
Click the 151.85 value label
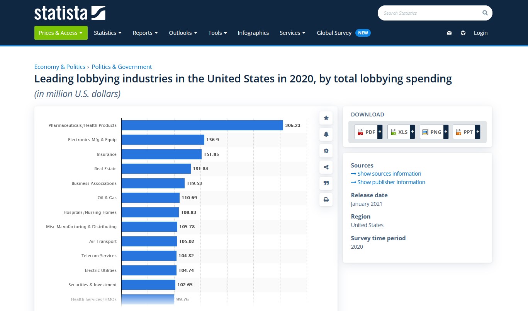coord(211,154)
